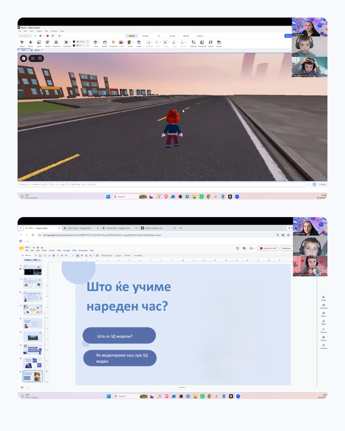Click the Background button in Slides toolbar
This screenshot has width=345, height=431.
tap(107, 255)
